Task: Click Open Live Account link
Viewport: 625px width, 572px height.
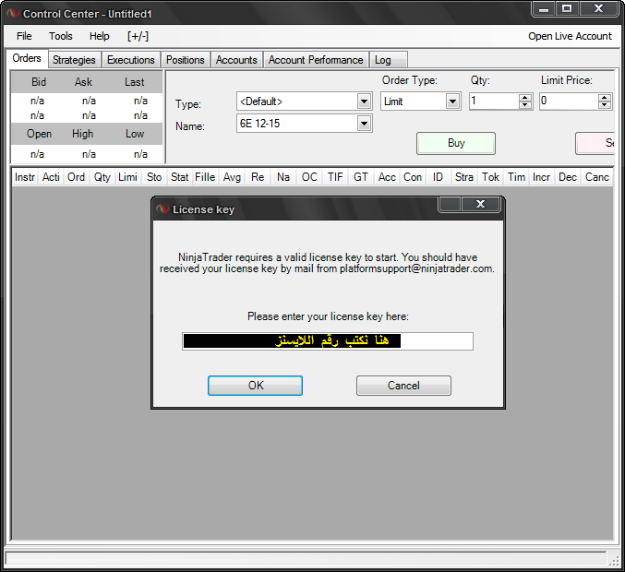Action: [570, 36]
